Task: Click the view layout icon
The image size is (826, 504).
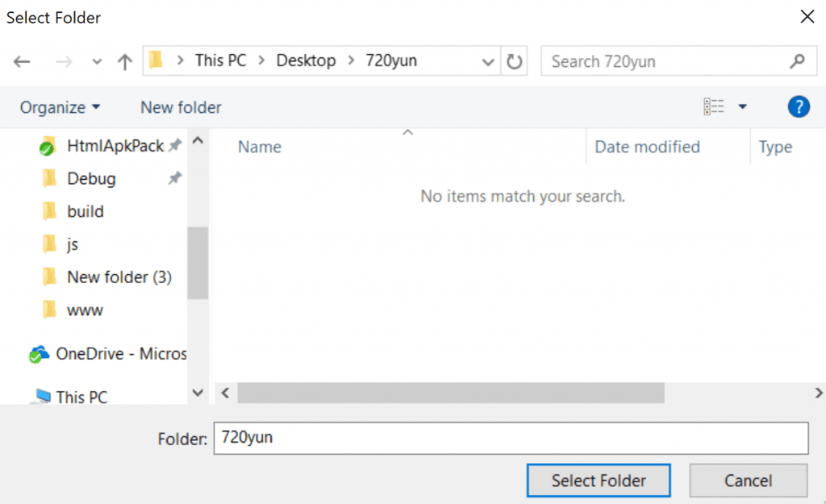Action: click(x=714, y=107)
